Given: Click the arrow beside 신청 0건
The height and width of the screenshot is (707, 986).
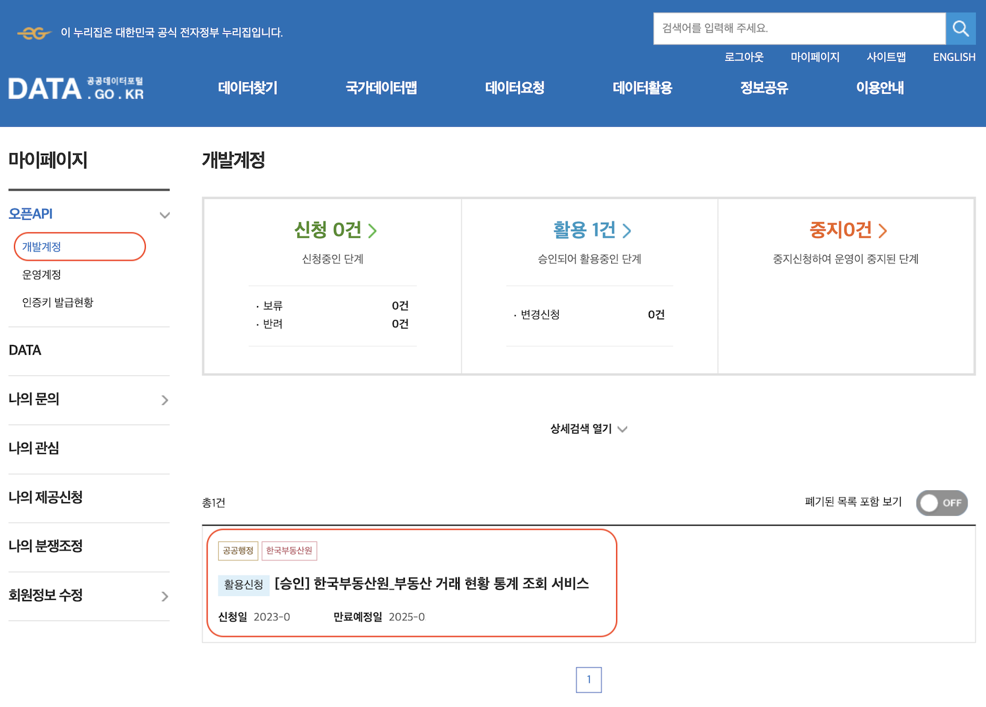Looking at the screenshot, I should (x=373, y=231).
